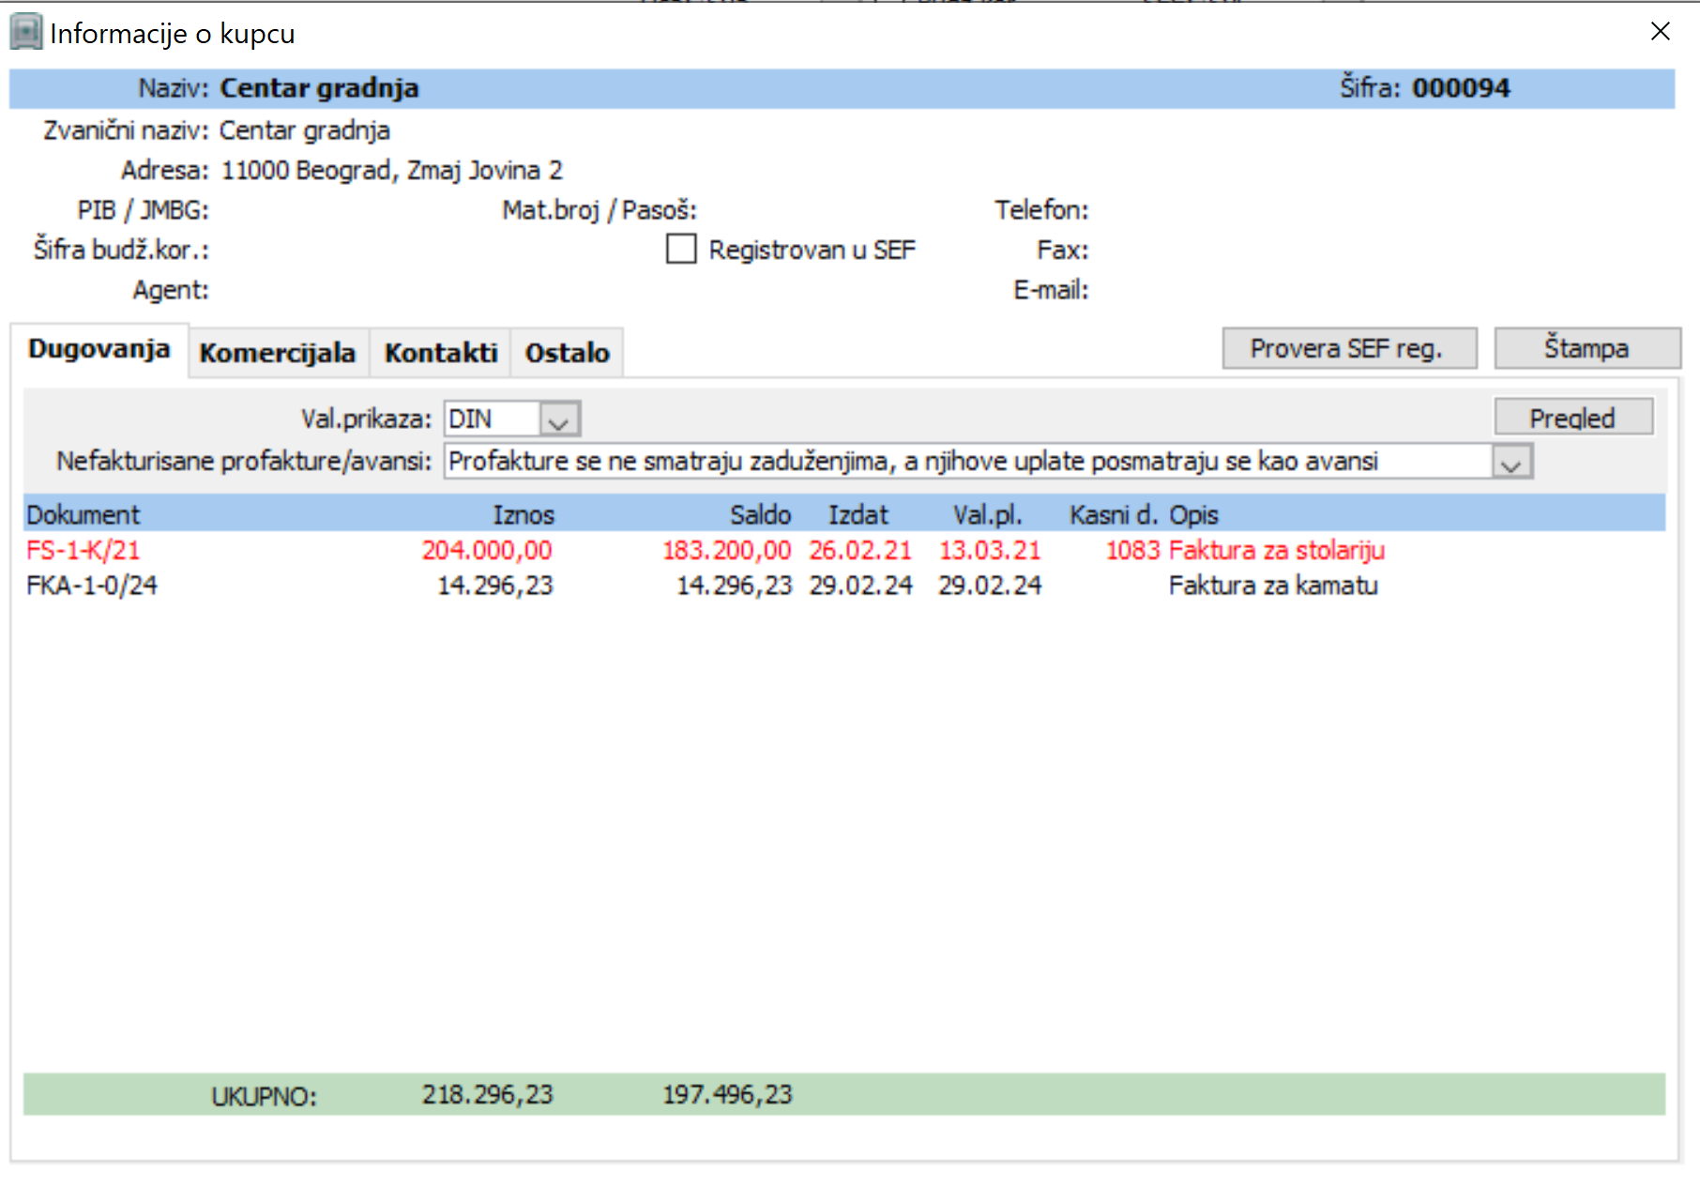
Task: Click the Faktura za kamatu description
Action: pos(1272,586)
